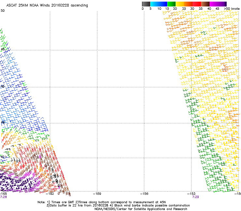Click the 'NOAA/NESDIS/Center for Satellite Applications and Research' credit
Screen dimensions: 241x211
141,209
